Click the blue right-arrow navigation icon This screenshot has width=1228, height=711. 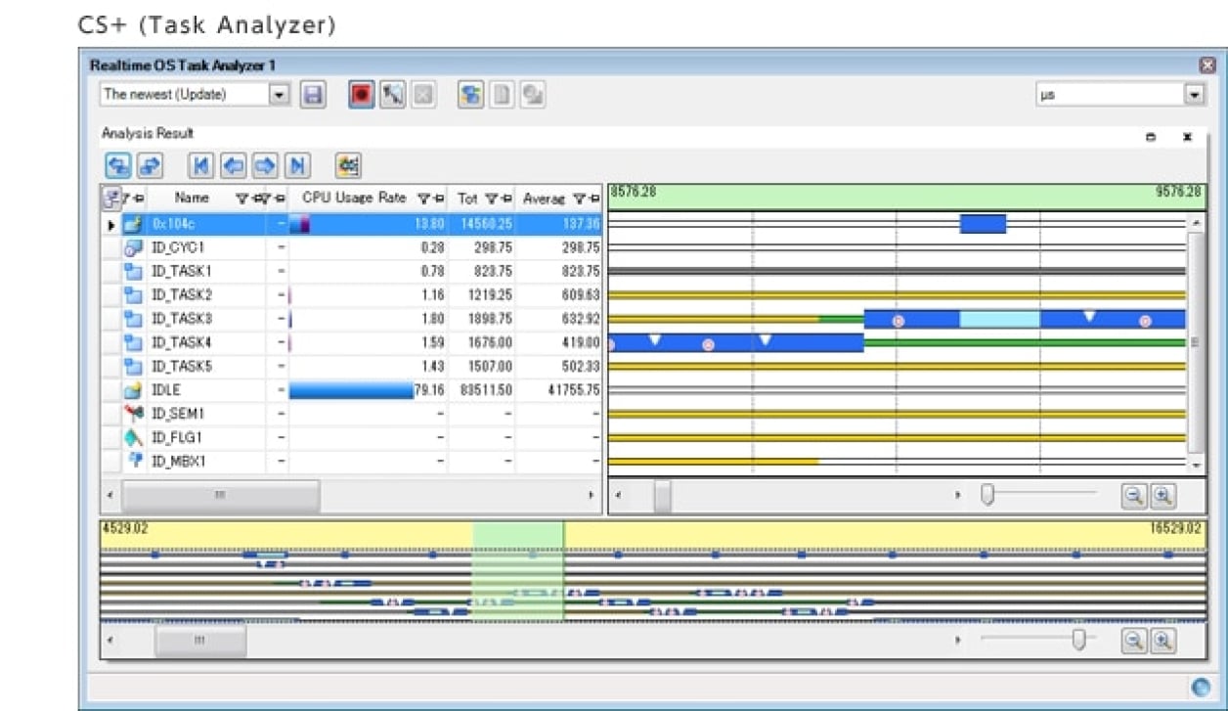(x=267, y=164)
